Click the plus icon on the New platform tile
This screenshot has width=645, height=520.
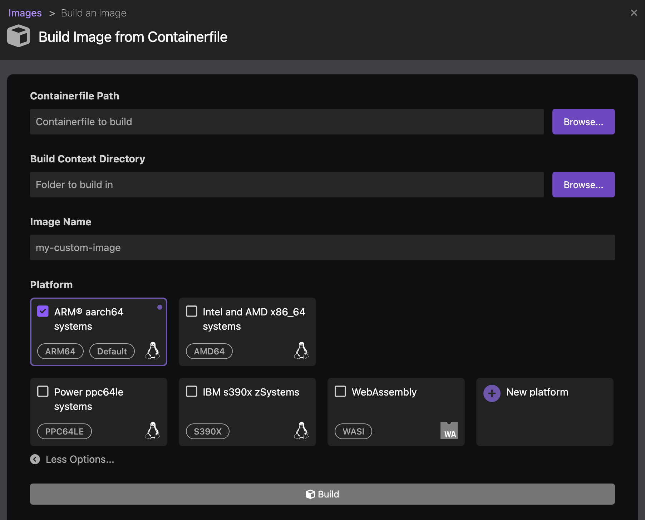click(x=492, y=393)
